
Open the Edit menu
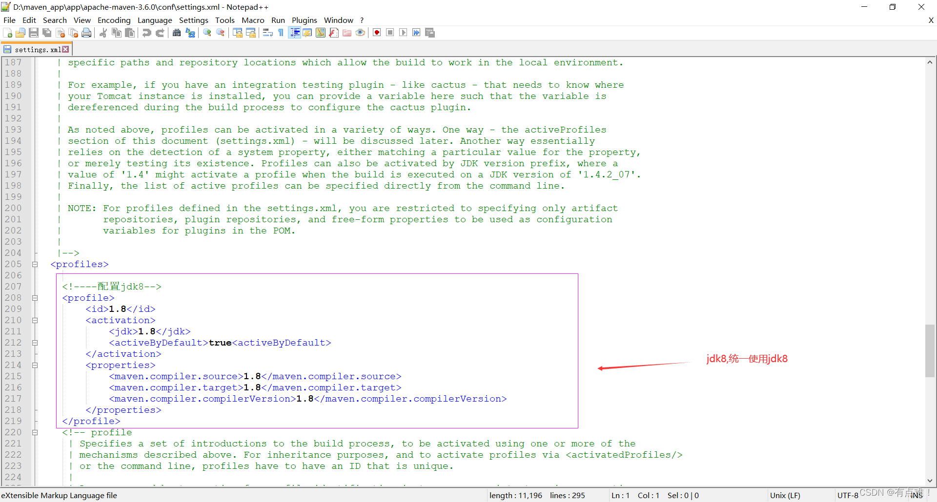click(29, 20)
